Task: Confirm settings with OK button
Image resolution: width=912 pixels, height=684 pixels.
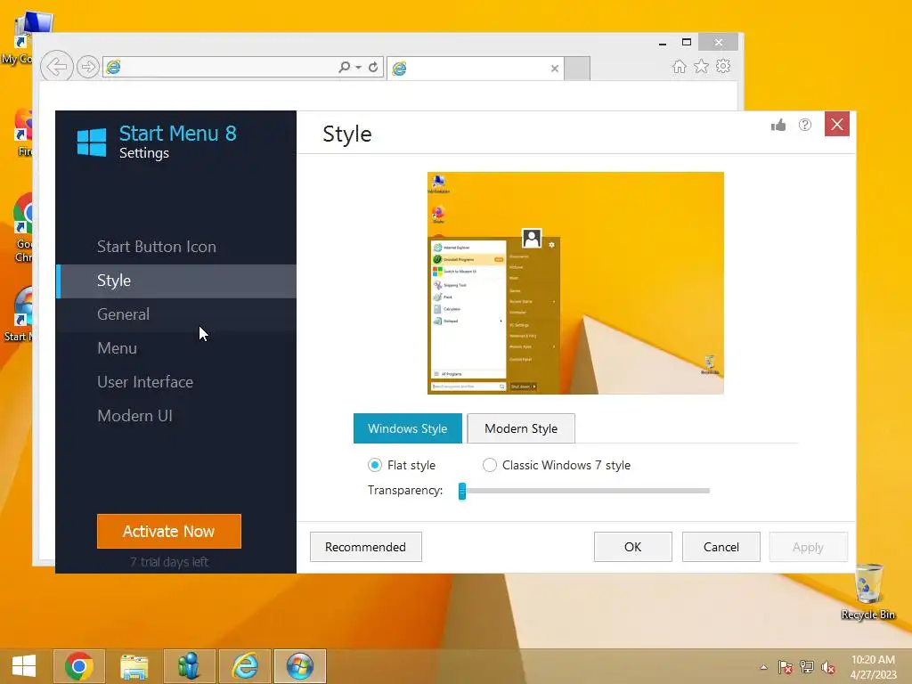Action: tap(633, 547)
